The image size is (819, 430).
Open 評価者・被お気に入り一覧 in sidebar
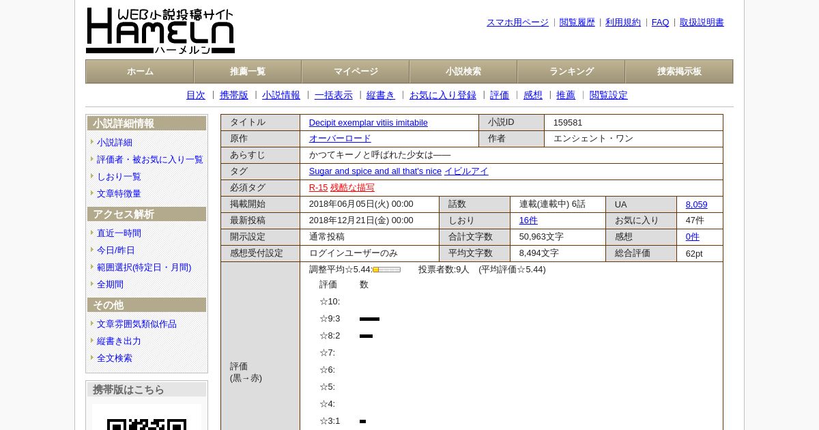150,160
